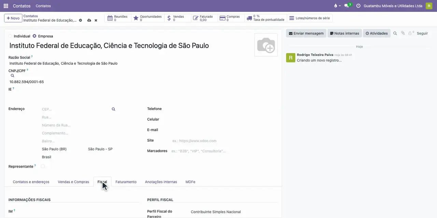Open the apps grid menu icon
This screenshot has width=437, height=218.
tap(6, 6)
